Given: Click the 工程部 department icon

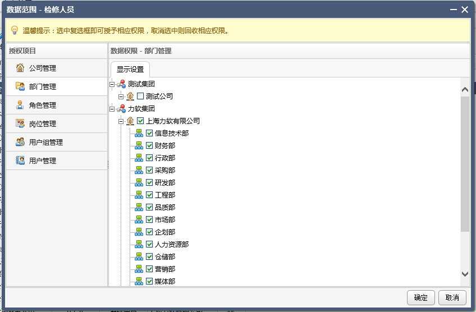Looking at the screenshot, I should point(139,195).
